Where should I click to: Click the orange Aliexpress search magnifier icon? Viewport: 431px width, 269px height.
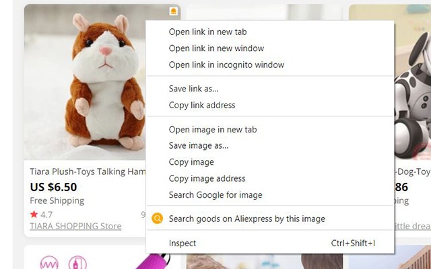pyautogui.click(x=158, y=219)
